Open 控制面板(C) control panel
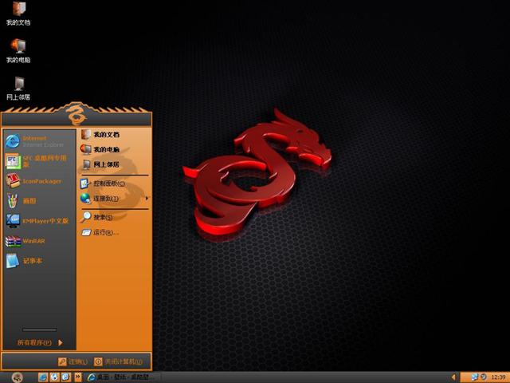The image size is (510, 383). 115,184
